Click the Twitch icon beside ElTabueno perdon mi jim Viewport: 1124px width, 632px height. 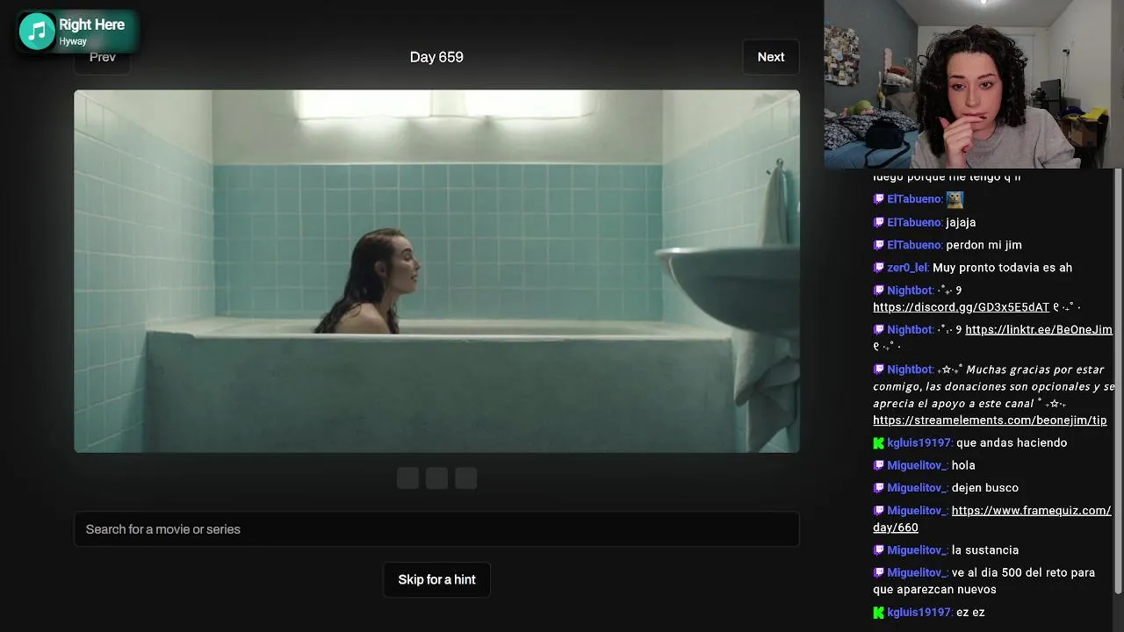878,245
